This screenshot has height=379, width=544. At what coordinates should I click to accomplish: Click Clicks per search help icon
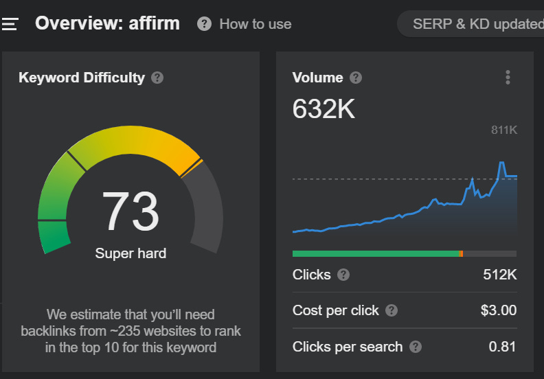(416, 347)
